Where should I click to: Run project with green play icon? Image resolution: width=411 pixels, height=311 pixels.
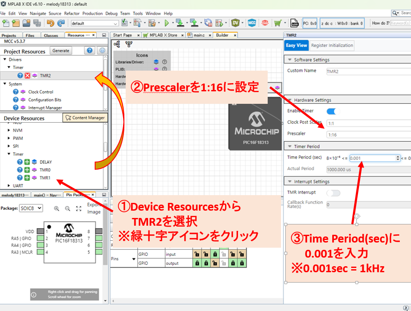tap(167, 23)
